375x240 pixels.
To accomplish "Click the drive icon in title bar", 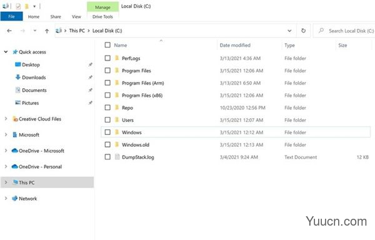I will (x=5, y=6).
